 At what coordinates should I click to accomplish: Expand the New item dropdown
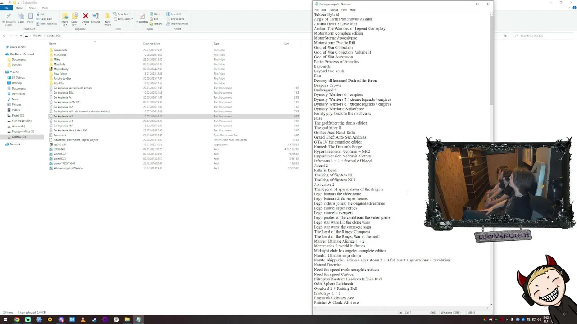click(x=123, y=14)
